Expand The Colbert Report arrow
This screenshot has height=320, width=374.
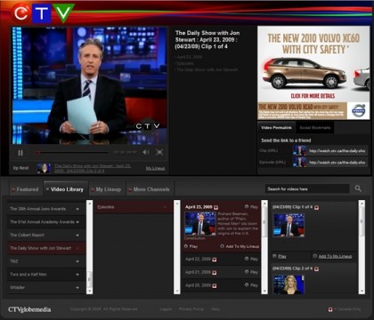tap(77, 235)
